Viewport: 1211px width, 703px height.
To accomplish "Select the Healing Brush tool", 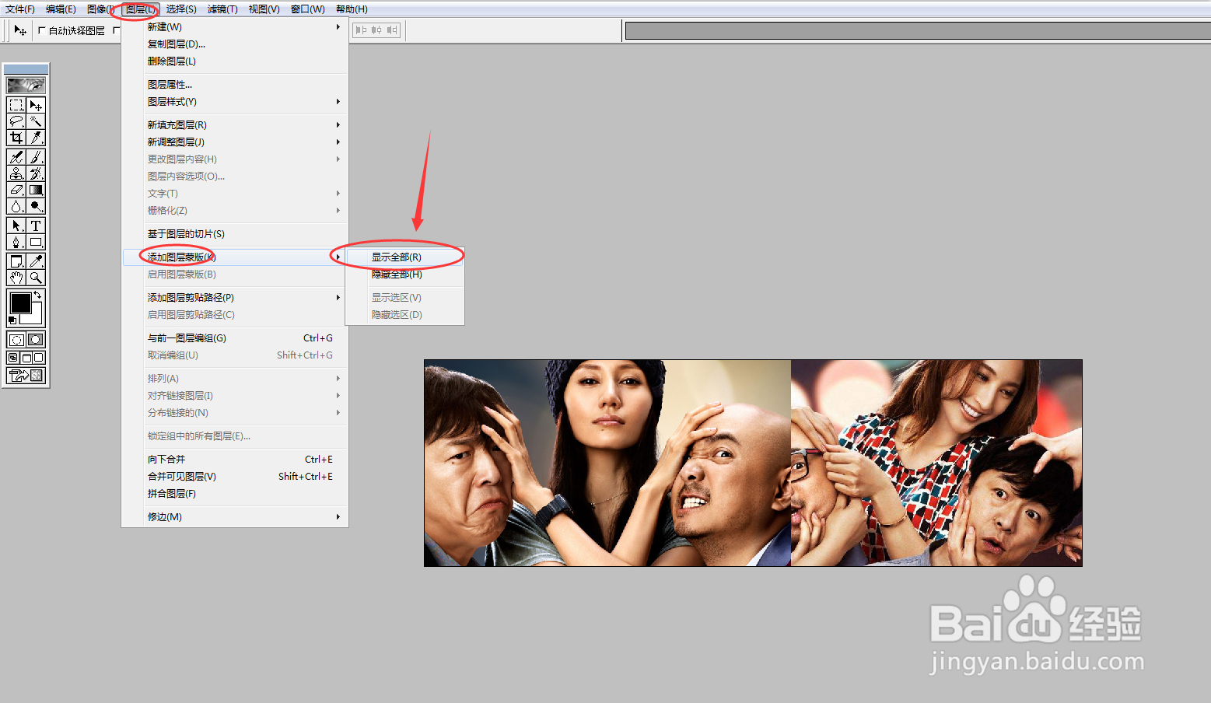I will [16, 157].
